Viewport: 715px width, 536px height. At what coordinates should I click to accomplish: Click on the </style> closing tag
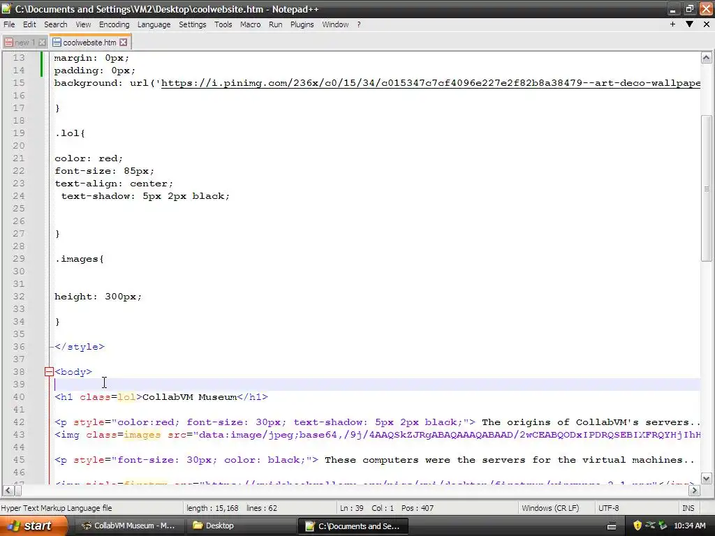pyautogui.click(x=80, y=347)
